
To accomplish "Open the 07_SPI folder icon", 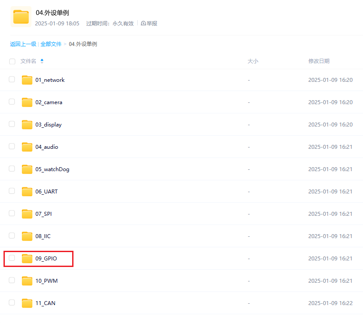I will click(27, 214).
